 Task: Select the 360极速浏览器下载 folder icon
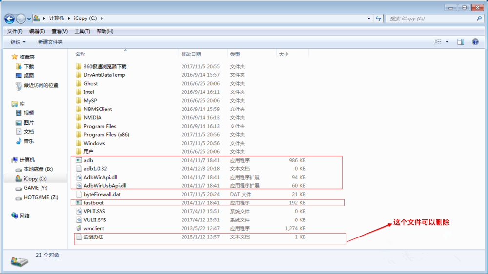pos(79,66)
